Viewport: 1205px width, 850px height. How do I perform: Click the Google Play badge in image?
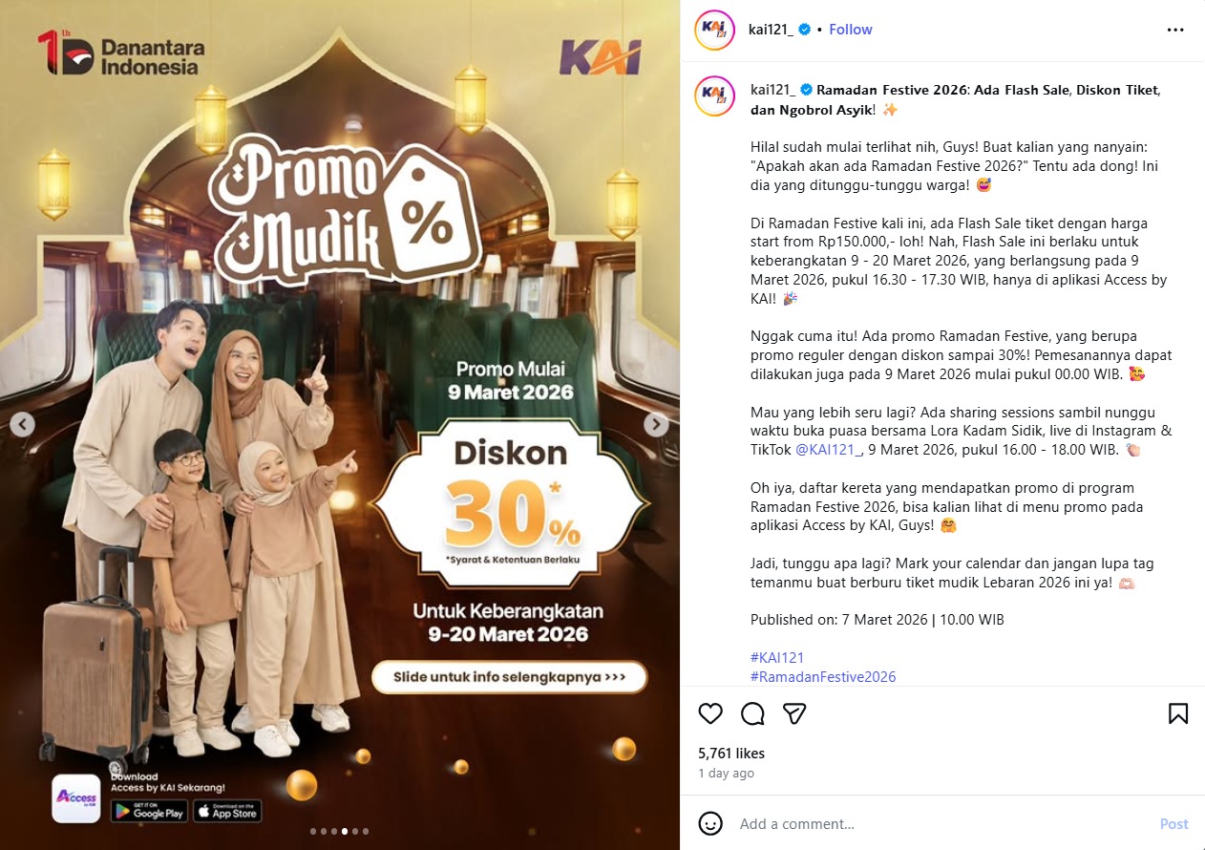(148, 812)
